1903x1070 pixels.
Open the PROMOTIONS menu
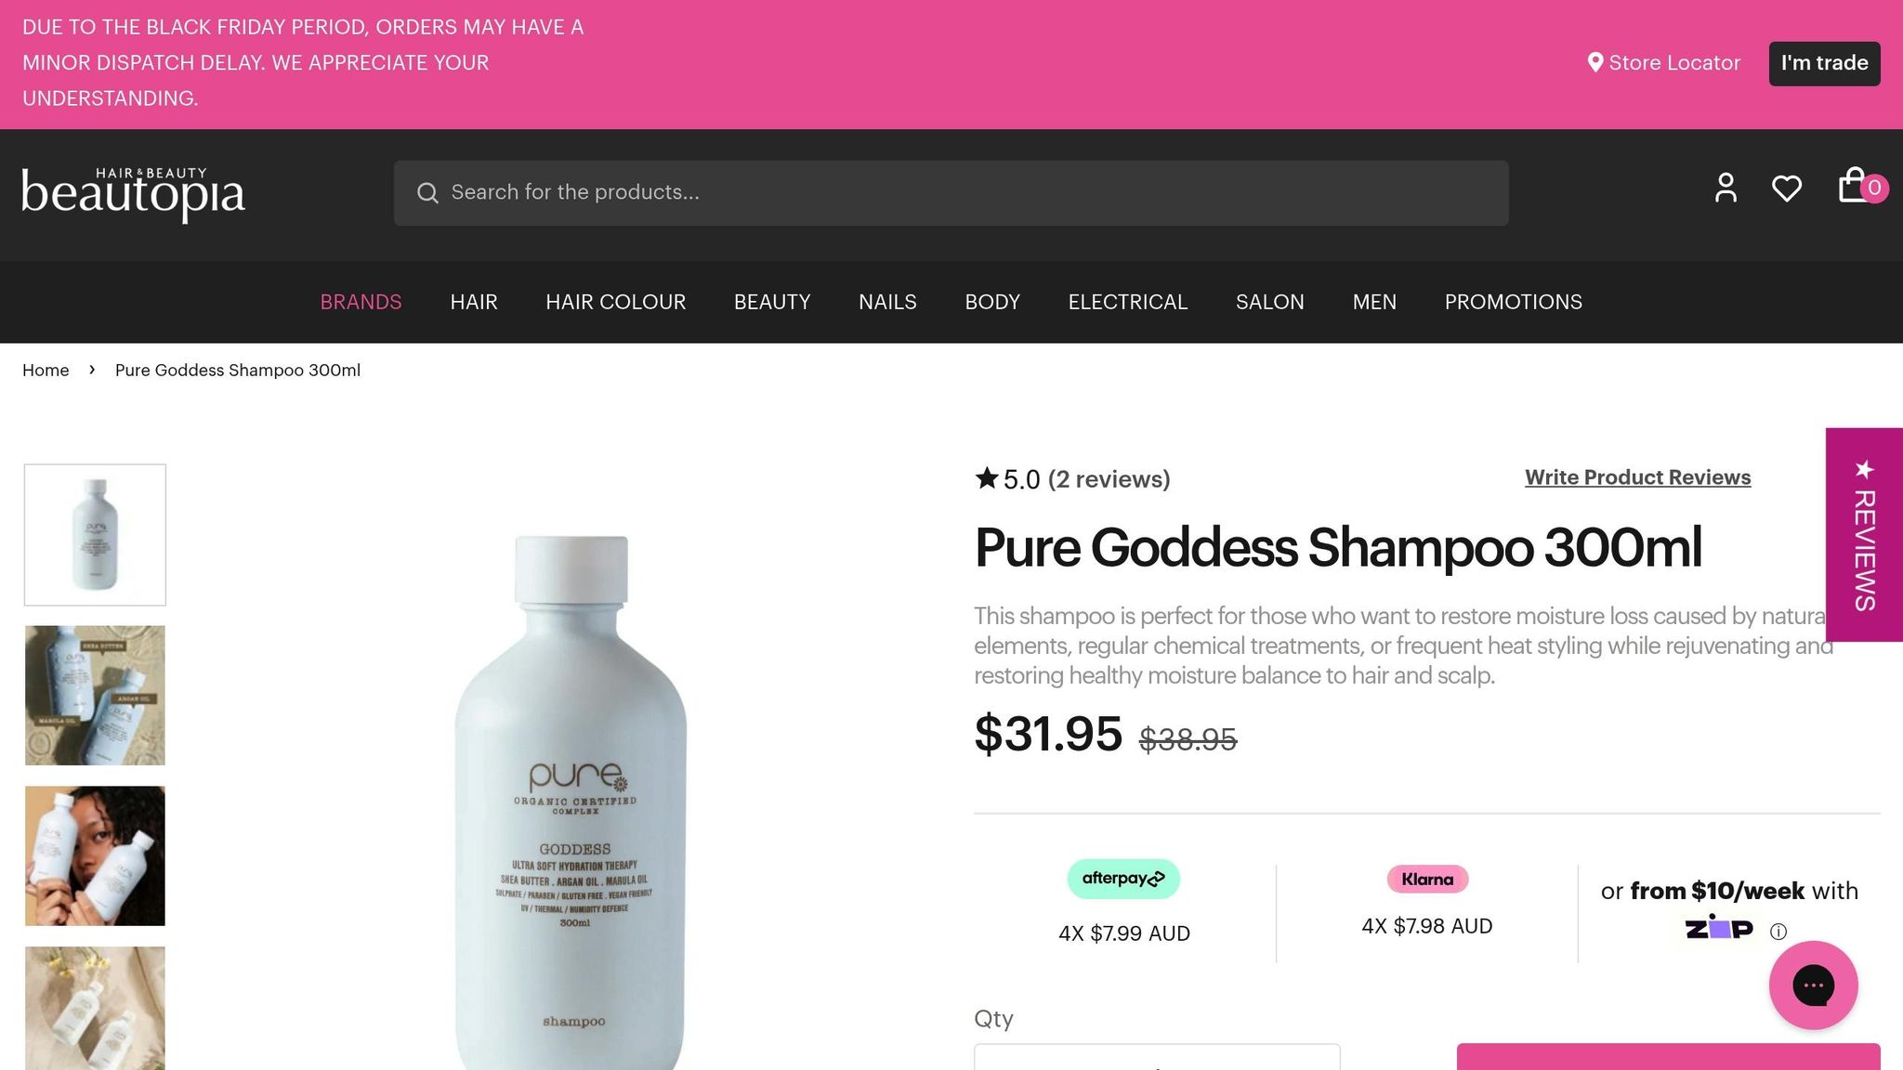point(1513,302)
